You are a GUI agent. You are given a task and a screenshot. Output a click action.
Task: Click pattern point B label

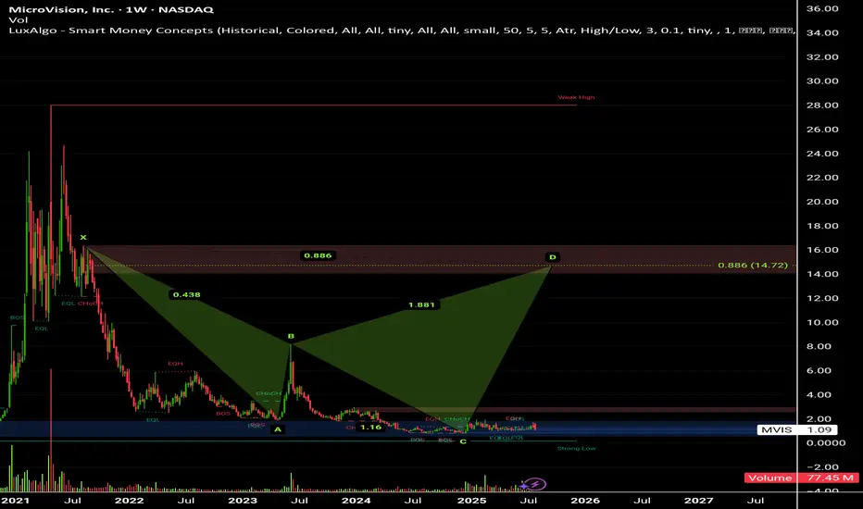point(291,336)
